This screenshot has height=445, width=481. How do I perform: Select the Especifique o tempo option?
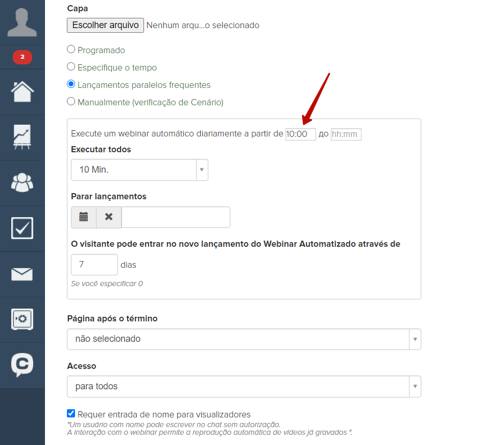pos(71,67)
